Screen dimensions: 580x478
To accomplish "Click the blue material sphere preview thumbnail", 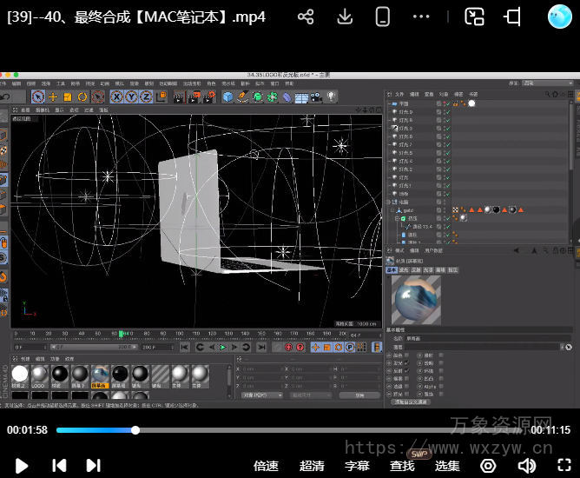I will pyautogui.click(x=416, y=301).
